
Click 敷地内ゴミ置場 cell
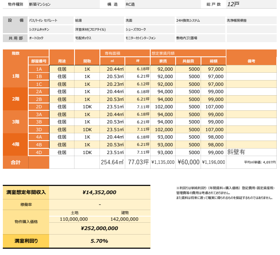pyautogui.click(x=201, y=38)
